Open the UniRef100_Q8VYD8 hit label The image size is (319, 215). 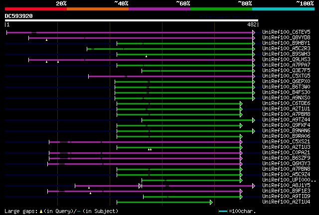pos(286,38)
